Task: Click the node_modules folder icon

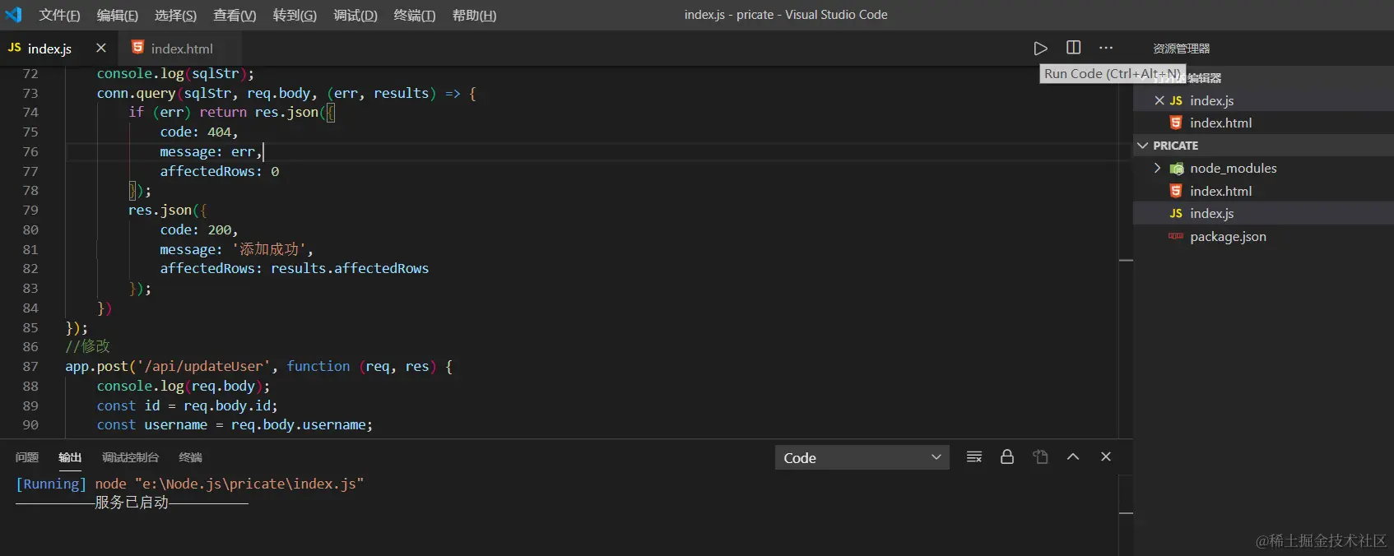Action: (1177, 169)
